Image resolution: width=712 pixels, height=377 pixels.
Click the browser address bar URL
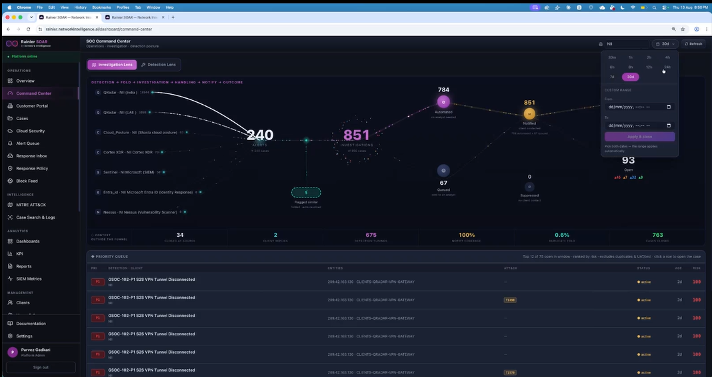[x=99, y=29]
